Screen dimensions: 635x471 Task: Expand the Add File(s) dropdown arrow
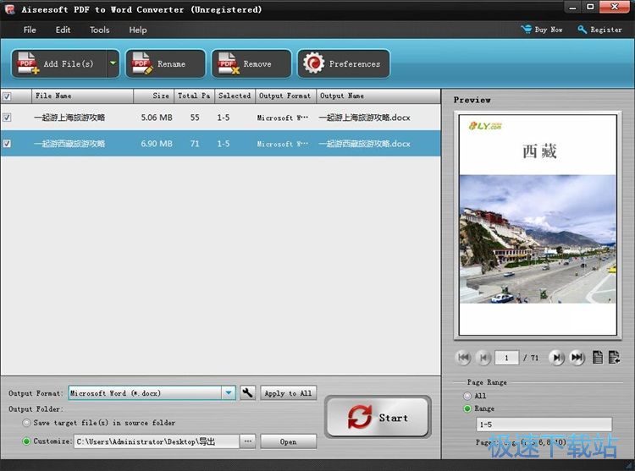(113, 63)
